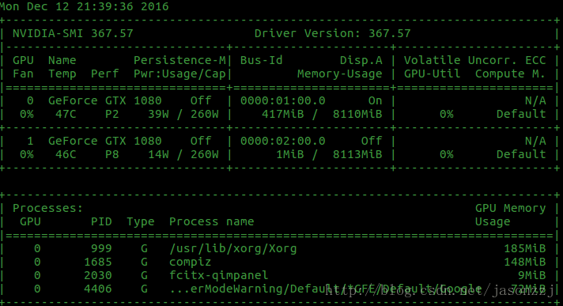Click the 39W / 260W power usage
563x306 pixels.
[183, 114]
